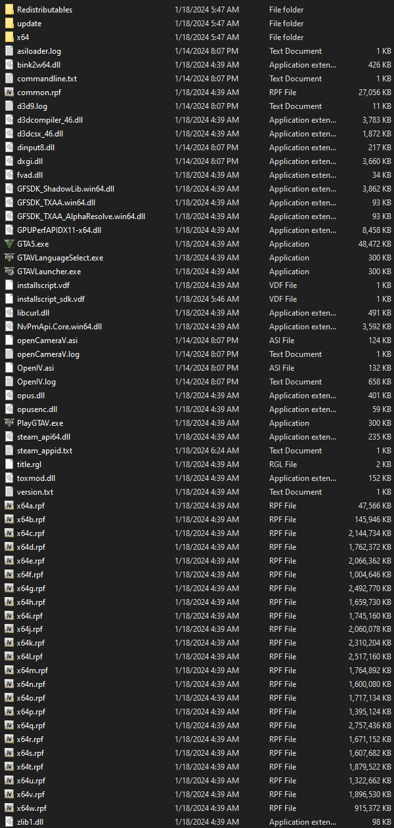Screen dimensions: 394x828
Task: Select the x64f.rpf file name
Action: 30,575
